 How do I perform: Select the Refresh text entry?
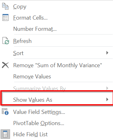point(22,41)
